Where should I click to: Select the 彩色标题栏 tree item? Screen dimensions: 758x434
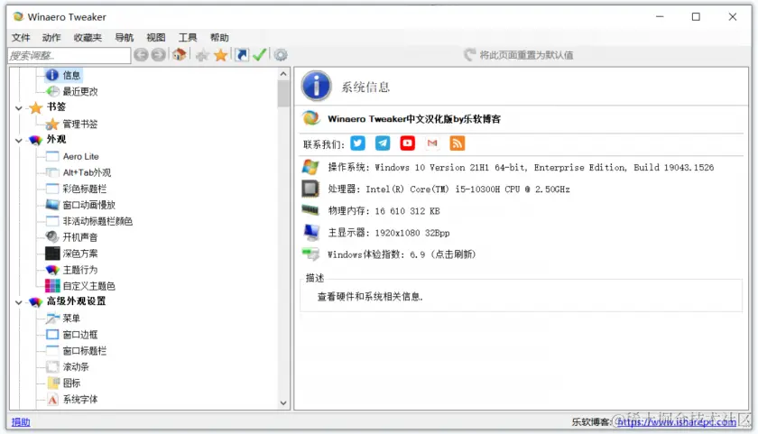pyautogui.click(x=85, y=189)
